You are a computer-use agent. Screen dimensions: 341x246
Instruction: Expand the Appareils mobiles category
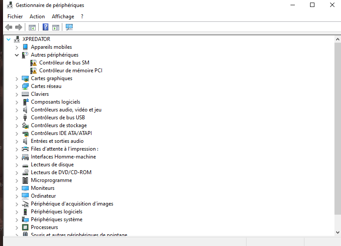pos(17,47)
